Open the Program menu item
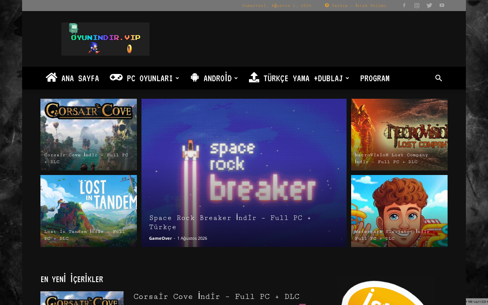This screenshot has width=488, height=305. (x=375, y=79)
